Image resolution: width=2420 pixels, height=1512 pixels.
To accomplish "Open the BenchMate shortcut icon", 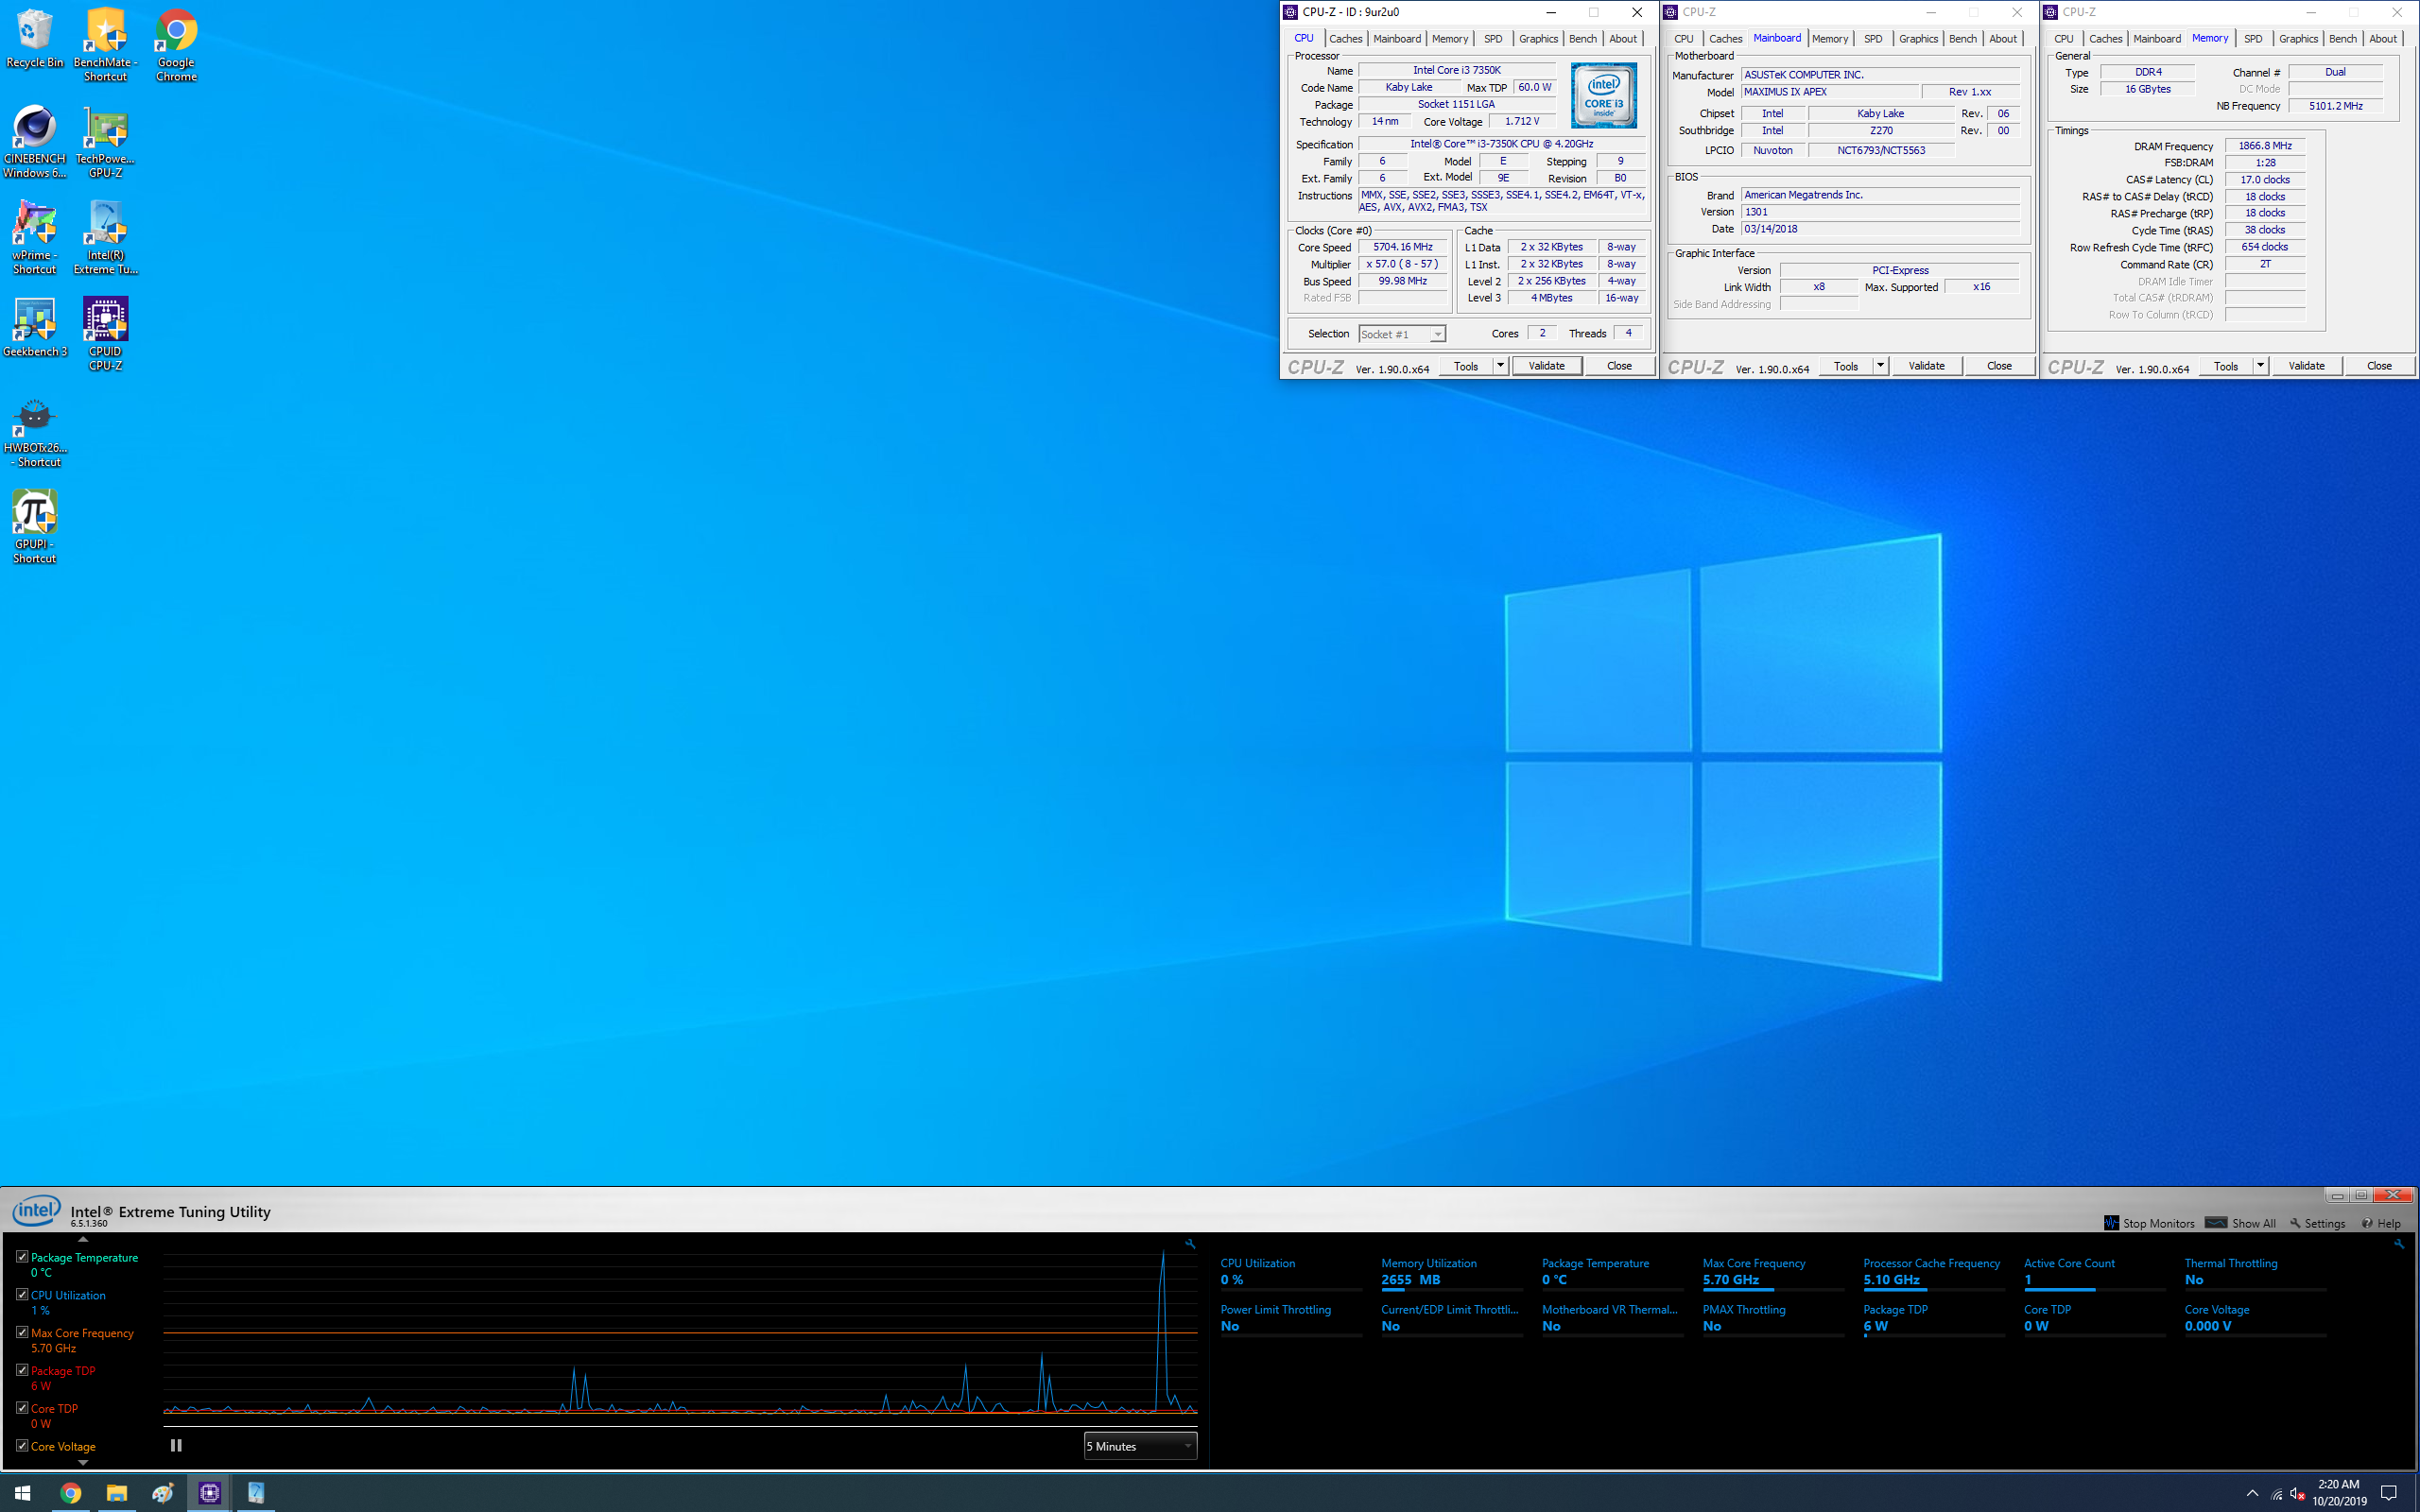I will pyautogui.click(x=105, y=44).
